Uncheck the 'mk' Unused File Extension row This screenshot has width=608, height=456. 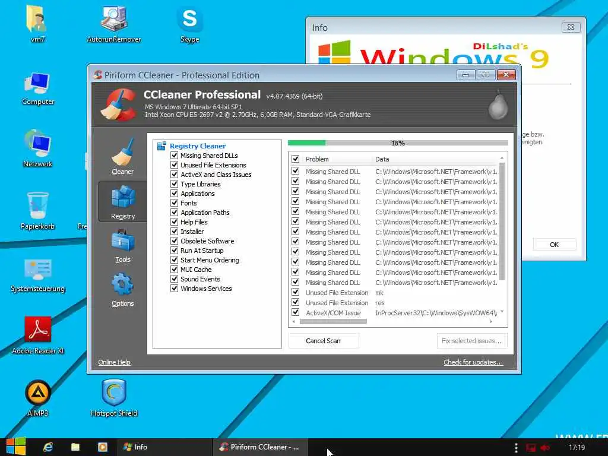coord(296,292)
